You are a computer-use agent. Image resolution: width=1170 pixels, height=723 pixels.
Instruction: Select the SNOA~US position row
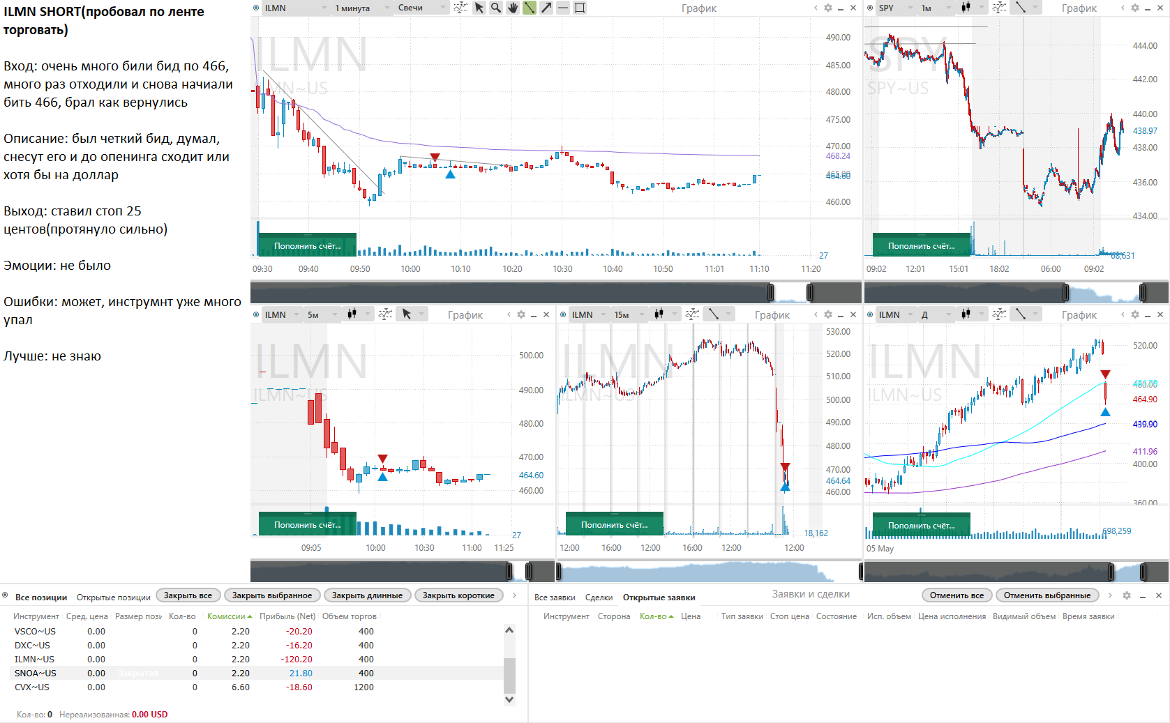[257, 673]
